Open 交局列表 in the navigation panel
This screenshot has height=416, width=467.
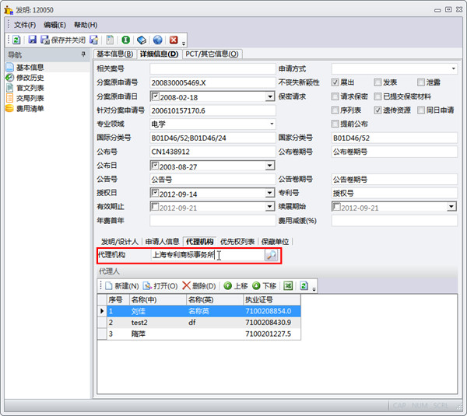[x=30, y=98]
